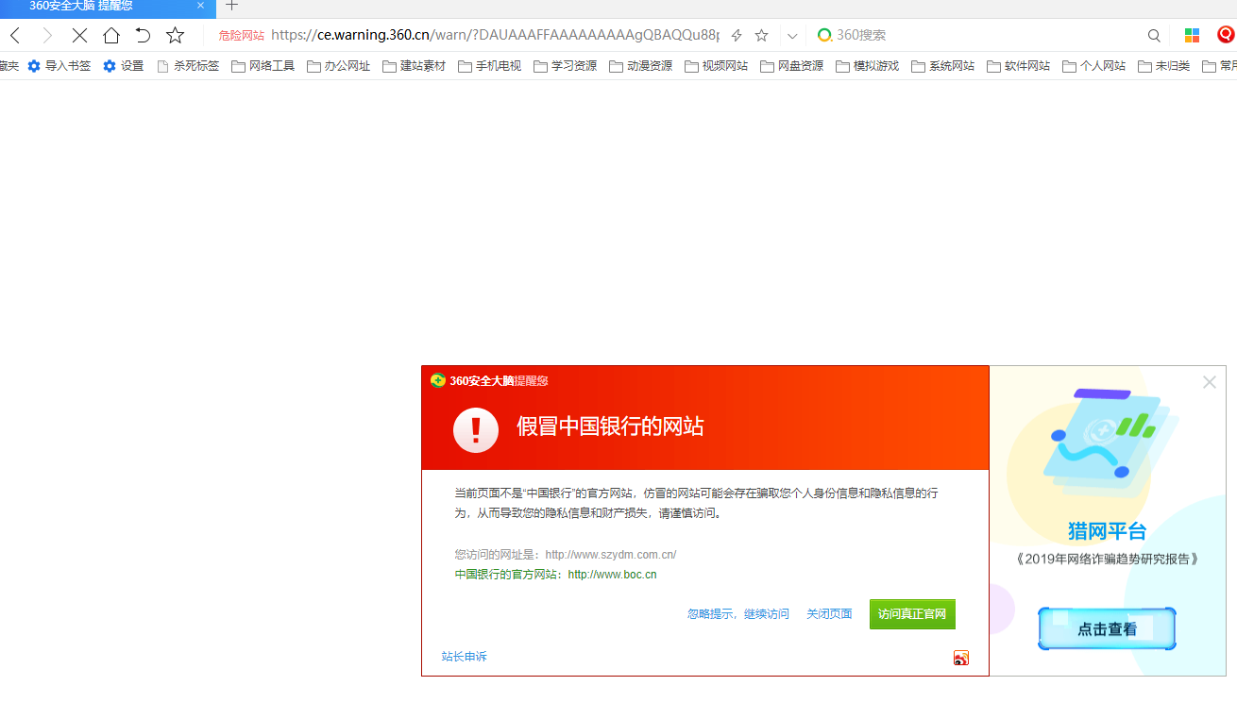Stop page loading with the X button
This screenshot has height=719, width=1237.
click(79, 36)
